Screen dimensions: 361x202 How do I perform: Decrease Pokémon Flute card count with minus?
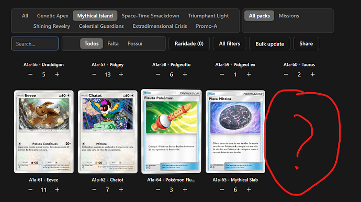tap(158, 189)
